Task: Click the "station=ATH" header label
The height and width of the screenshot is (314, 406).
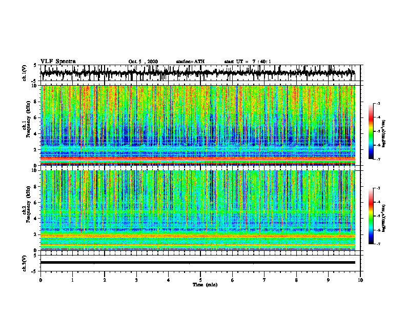Action: pos(190,62)
